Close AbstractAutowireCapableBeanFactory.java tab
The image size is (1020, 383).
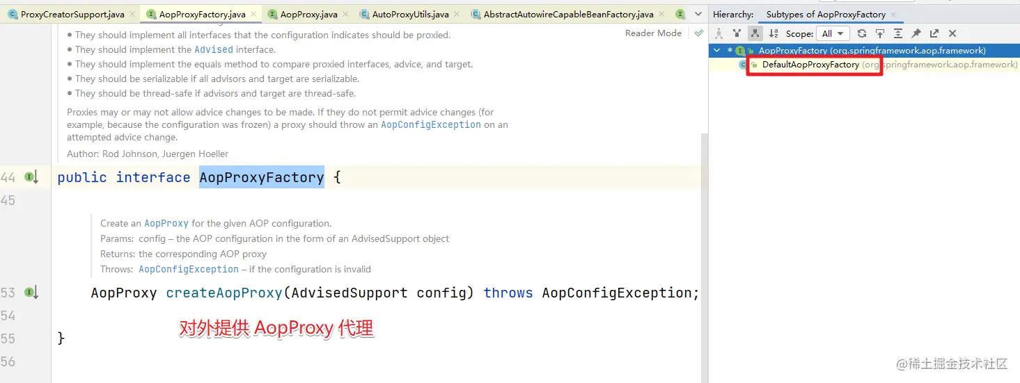coord(661,14)
